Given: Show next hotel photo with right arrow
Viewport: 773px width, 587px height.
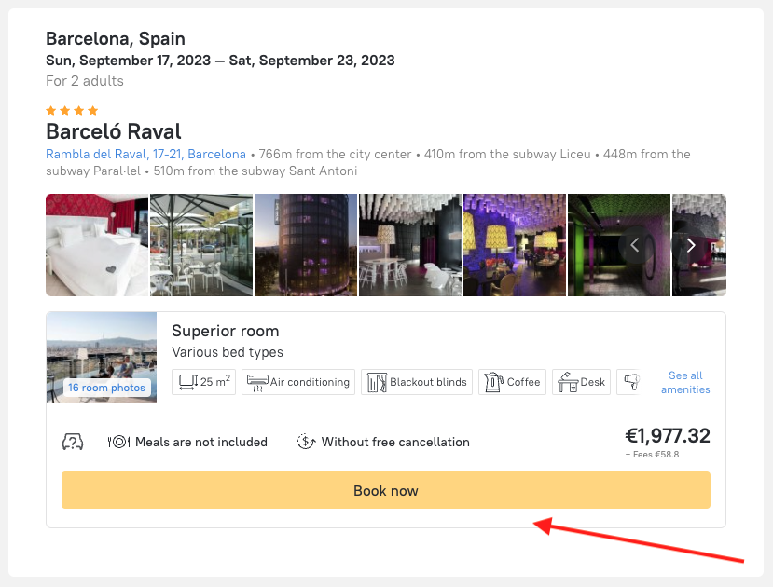Looking at the screenshot, I should click(691, 245).
